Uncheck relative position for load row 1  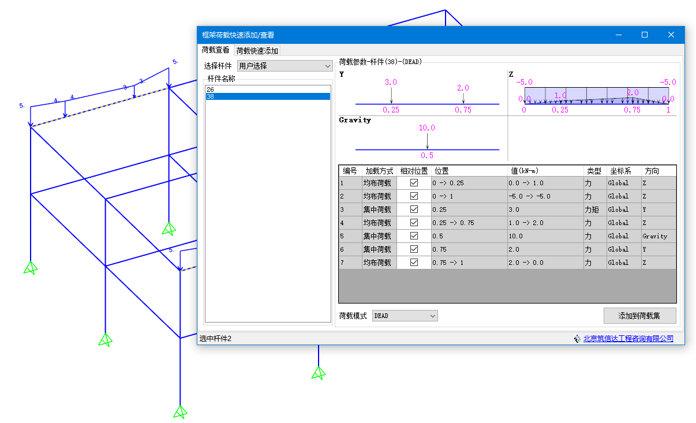[x=414, y=183]
